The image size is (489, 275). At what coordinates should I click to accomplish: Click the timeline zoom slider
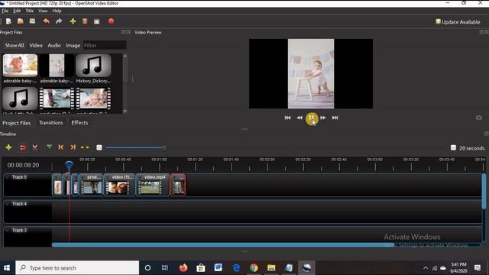click(x=135, y=147)
